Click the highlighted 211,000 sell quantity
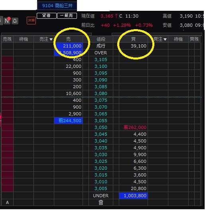The image size is (205, 210). pyautogui.click(x=68, y=46)
